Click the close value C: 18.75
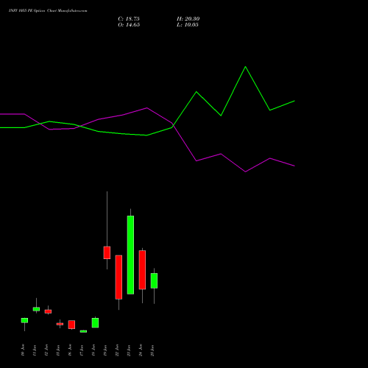The image size is (368, 368). click(129, 19)
